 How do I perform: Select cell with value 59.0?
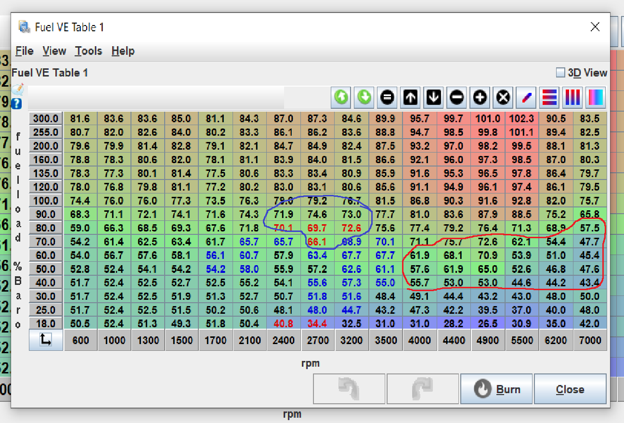[x=80, y=228]
